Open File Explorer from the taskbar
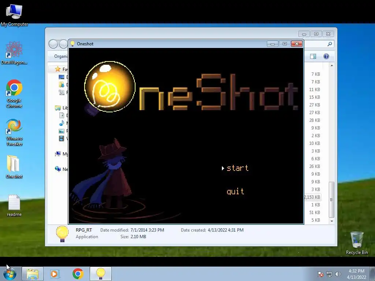375x281 pixels. click(x=33, y=274)
